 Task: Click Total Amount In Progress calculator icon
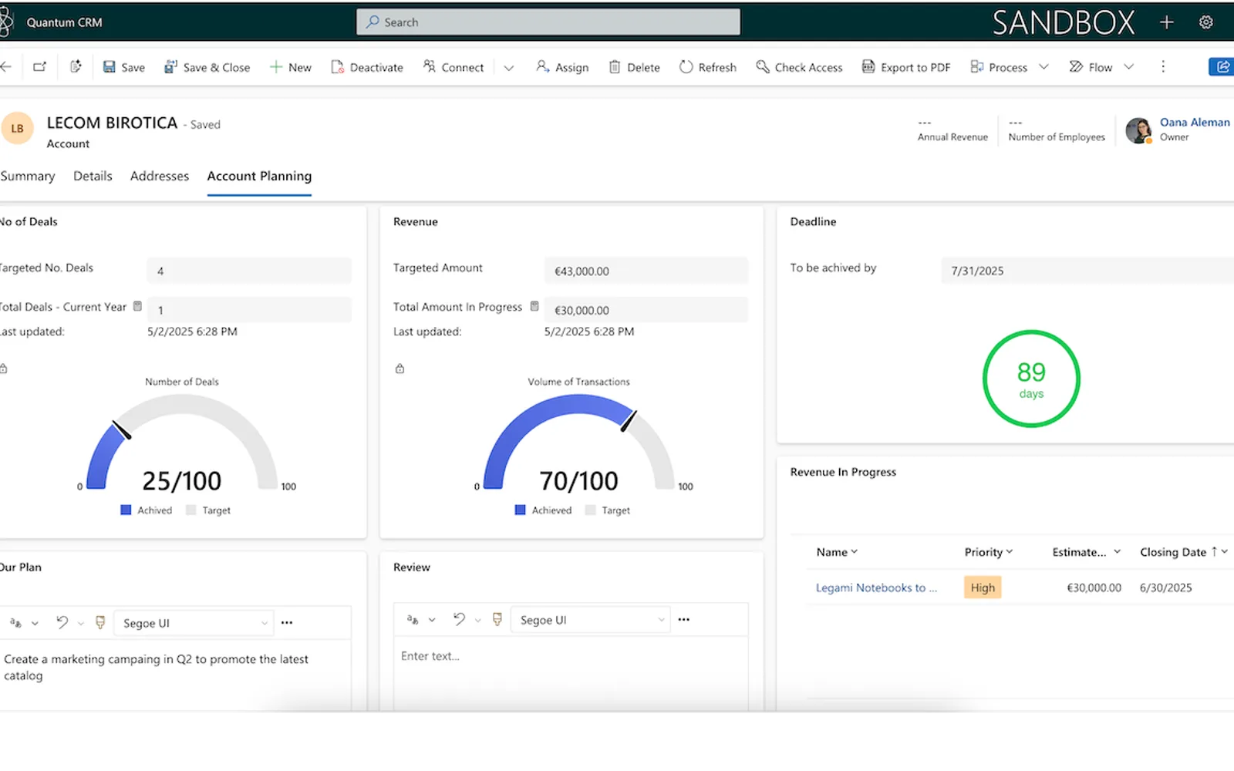click(534, 306)
